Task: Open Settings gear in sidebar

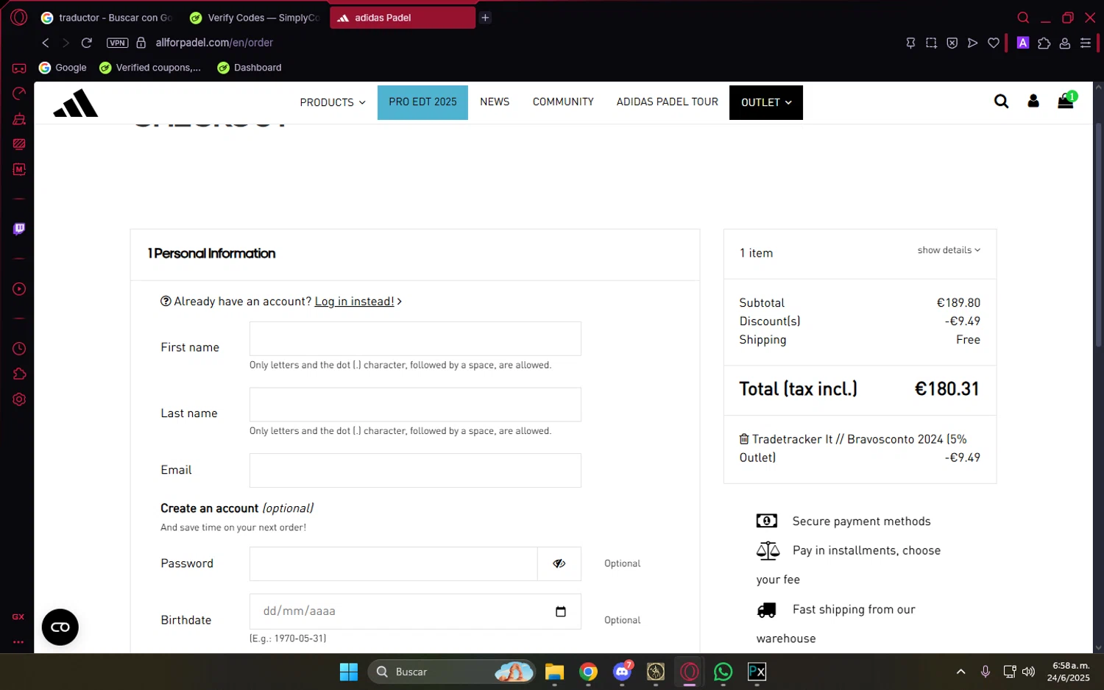Action: click(x=19, y=399)
